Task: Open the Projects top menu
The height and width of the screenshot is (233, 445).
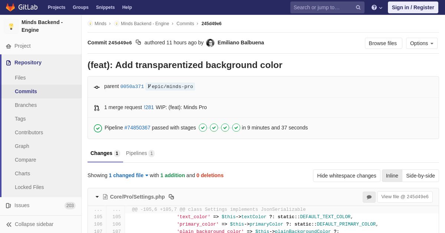Action: [56, 7]
